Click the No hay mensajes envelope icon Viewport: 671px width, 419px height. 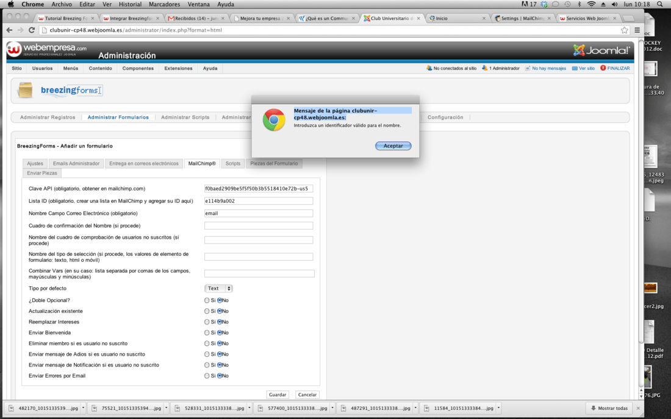click(x=528, y=68)
